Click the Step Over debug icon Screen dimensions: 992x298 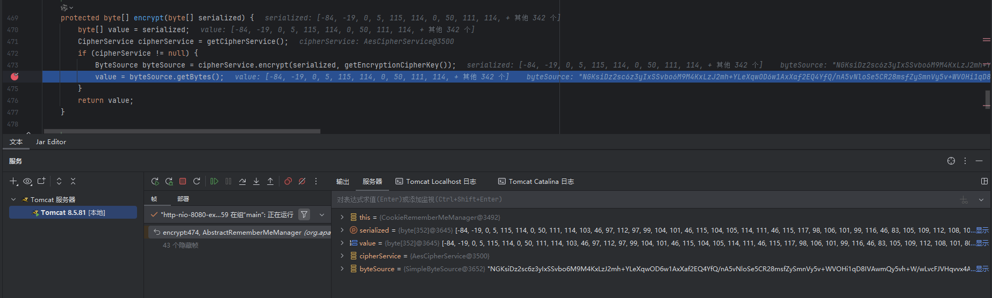(x=242, y=181)
